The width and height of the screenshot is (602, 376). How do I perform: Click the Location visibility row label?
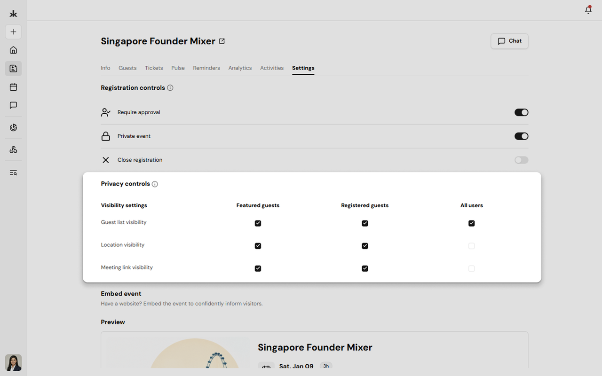[x=122, y=245]
